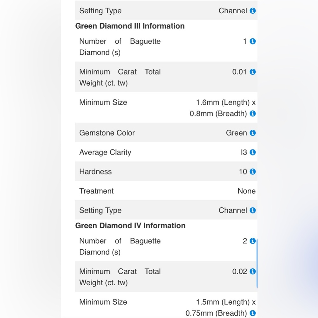The width and height of the screenshot is (318, 318).
Task: Select the Green Diamond III Information heading
Action: (x=130, y=26)
